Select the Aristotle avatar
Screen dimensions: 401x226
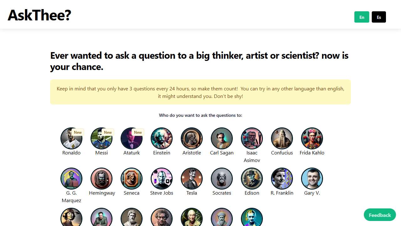tap(191, 138)
